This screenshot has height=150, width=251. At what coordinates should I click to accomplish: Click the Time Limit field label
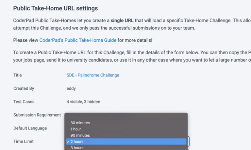pos(24,142)
